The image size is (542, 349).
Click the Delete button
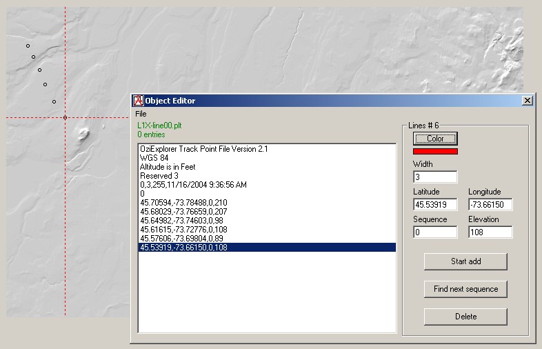[x=465, y=317]
